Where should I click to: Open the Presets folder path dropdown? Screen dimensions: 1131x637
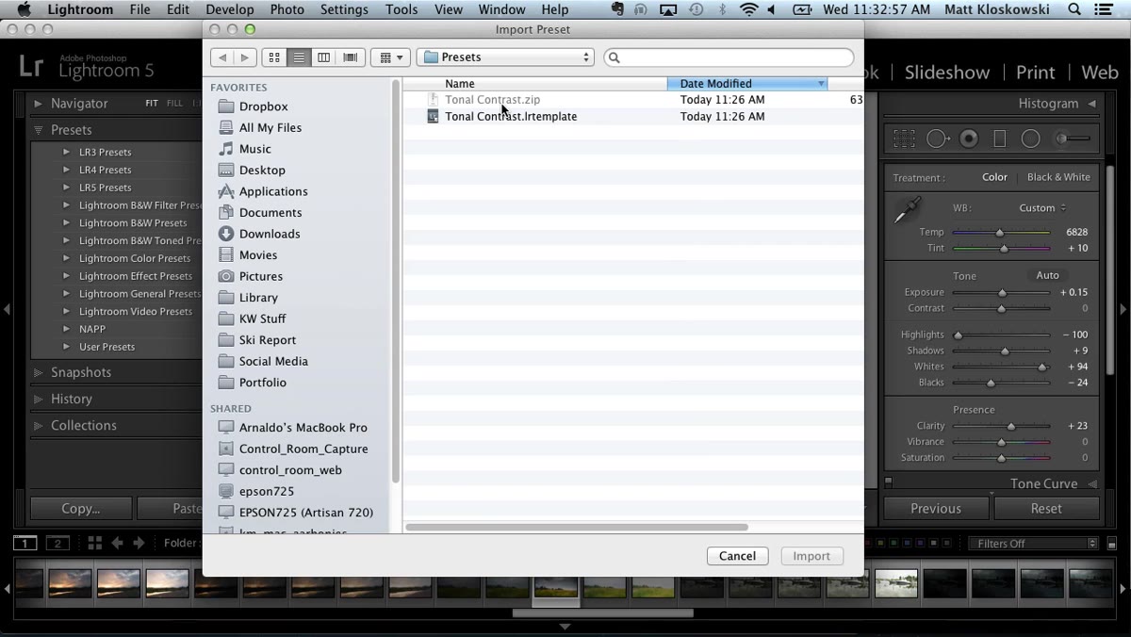[x=506, y=57]
